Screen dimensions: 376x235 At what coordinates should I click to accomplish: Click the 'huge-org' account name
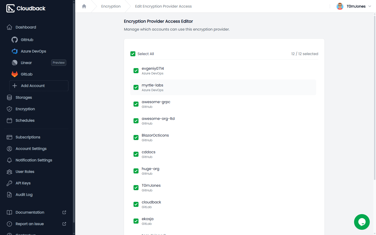(150, 169)
